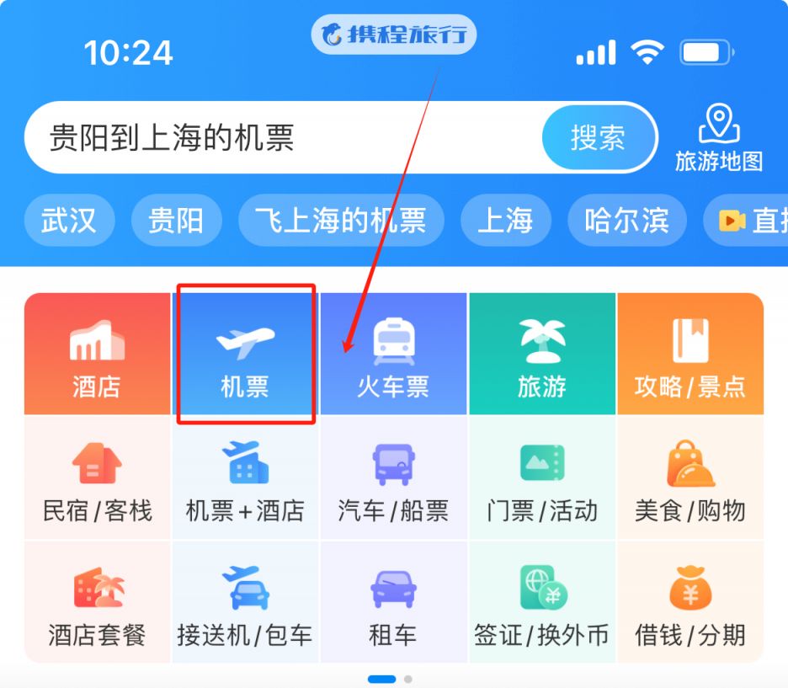Open the 机票 flight ticket tile
The width and height of the screenshot is (788, 688).
point(245,354)
